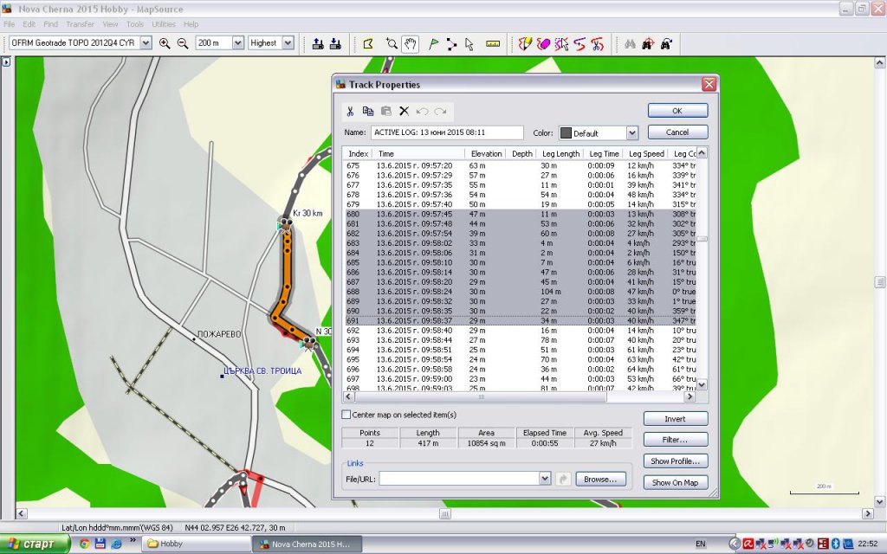887x554 pixels.
Task: Open the 200 m zoom scale dropdown
Action: tap(236, 43)
